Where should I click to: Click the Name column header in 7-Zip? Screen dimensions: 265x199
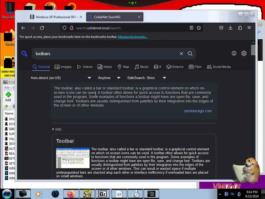click(9, 113)
